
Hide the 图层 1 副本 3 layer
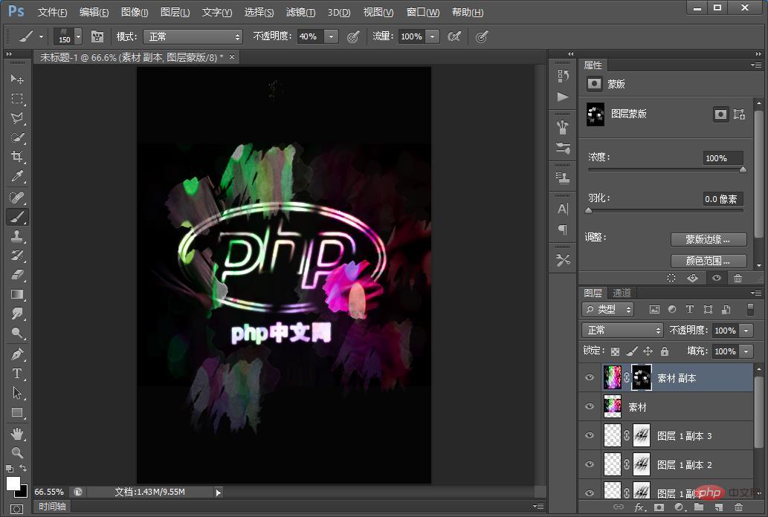point(590,435)
